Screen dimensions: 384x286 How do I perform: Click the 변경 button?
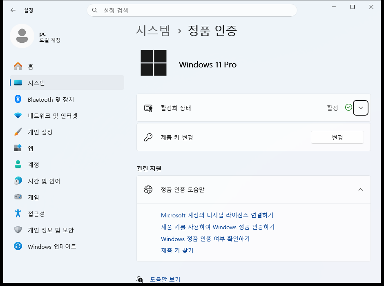tap(337, 137)
